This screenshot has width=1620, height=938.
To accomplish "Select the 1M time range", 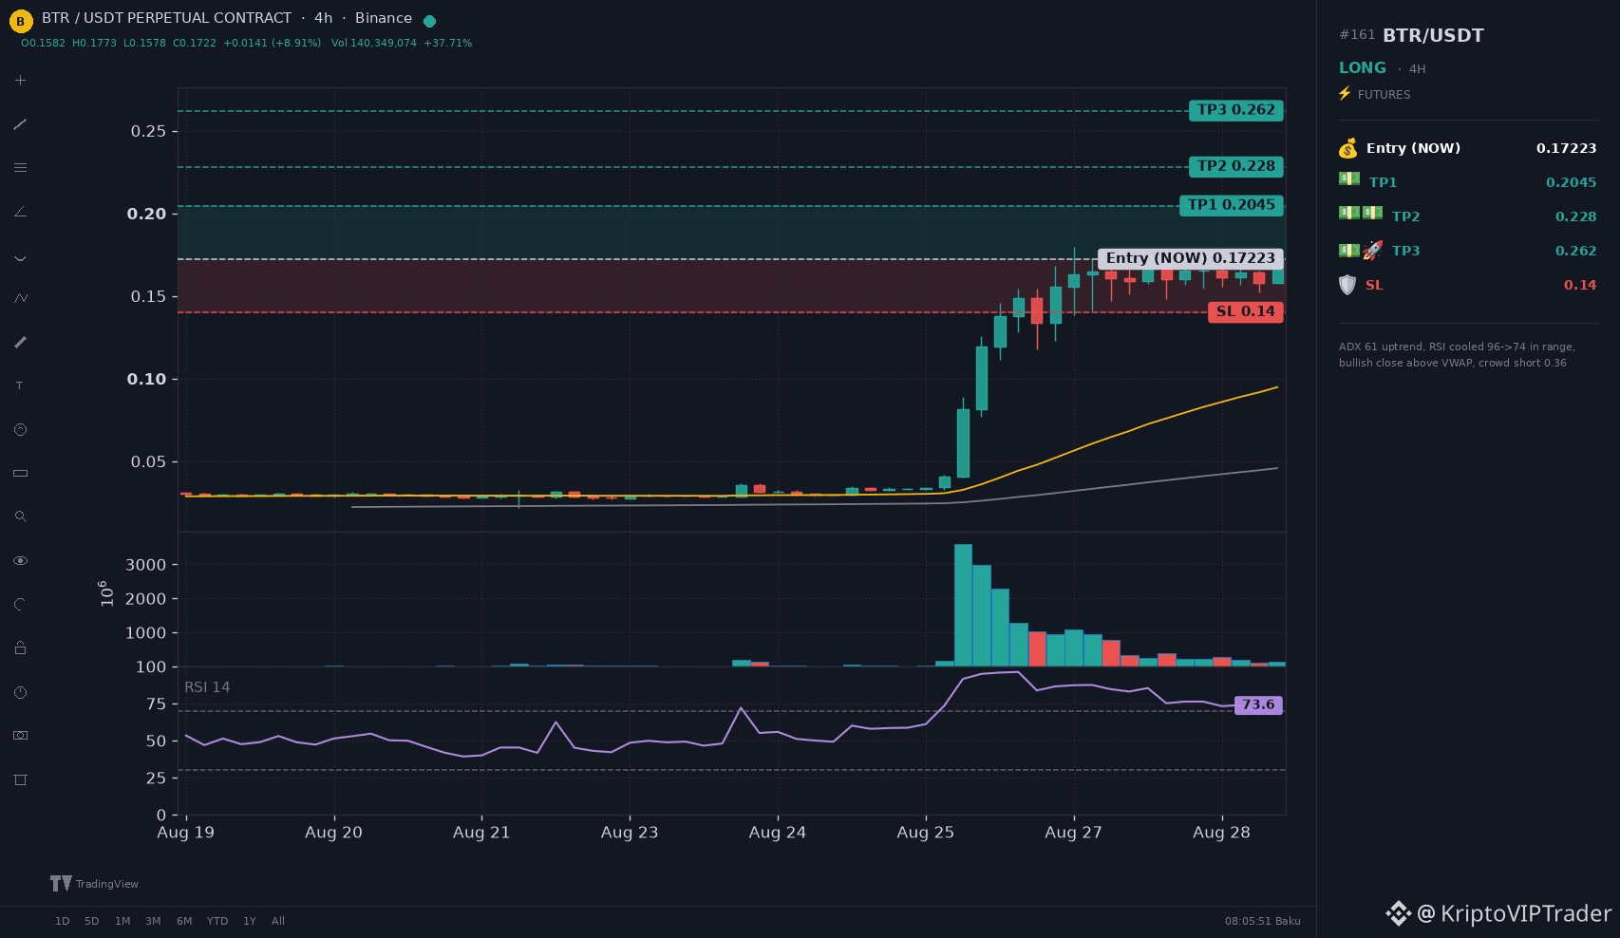I will tap(122, 921).
